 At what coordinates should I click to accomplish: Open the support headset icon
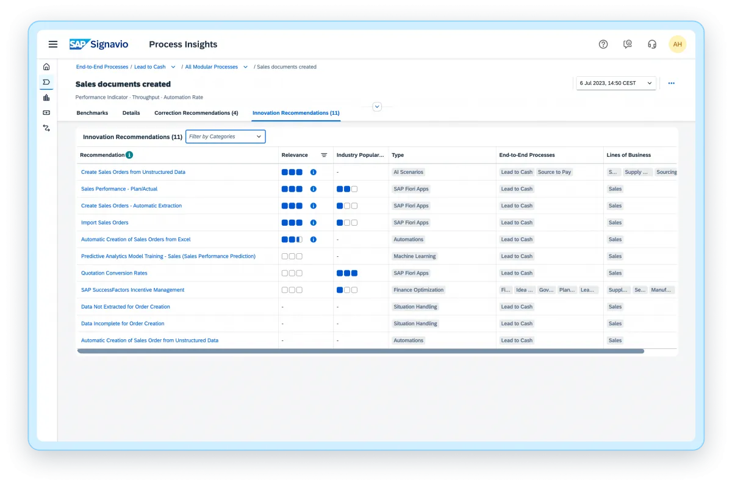point(652,44)
